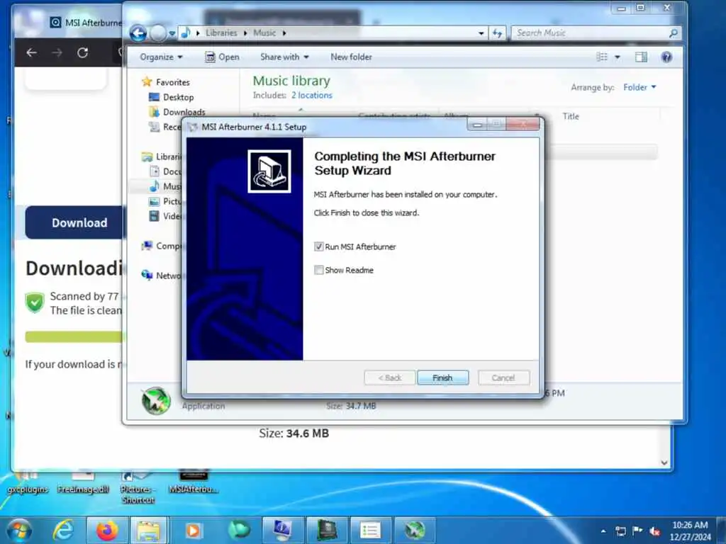Show hidden system tray icons arrow
The width and height of the screenshot is (726, 544).
pos(603,531)
